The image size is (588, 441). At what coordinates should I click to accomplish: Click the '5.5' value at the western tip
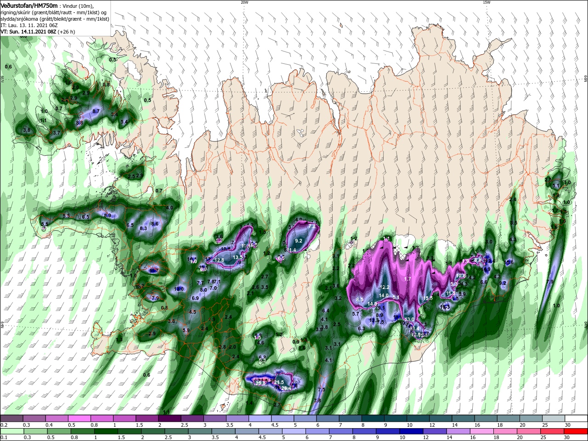[x=45, y=224]
